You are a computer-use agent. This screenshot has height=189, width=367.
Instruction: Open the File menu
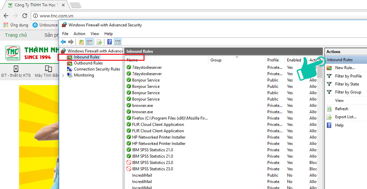65,34
